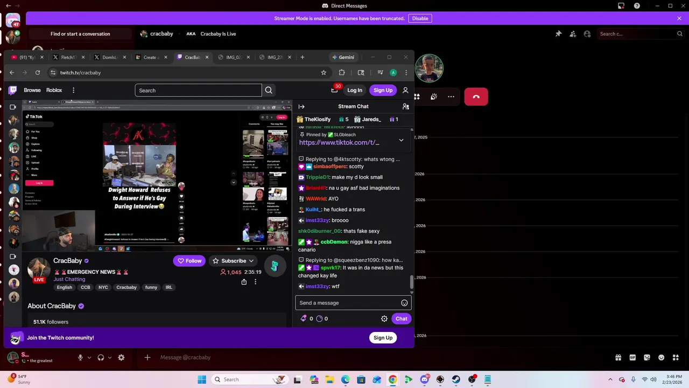Reload the twitch.tv page
Screen dimensions: 689x388
point(38,72)
